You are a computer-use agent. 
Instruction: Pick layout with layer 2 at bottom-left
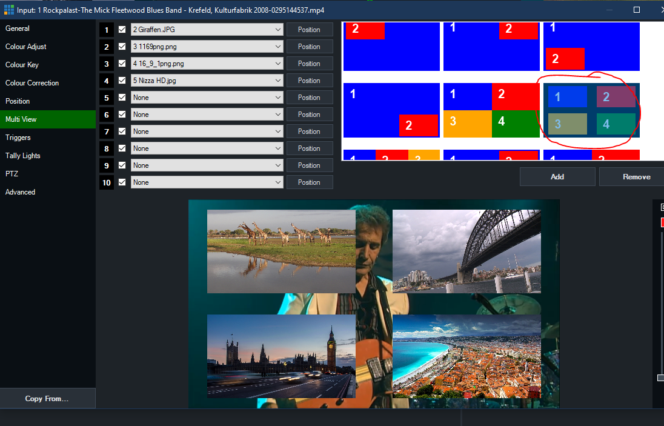(x=591, y=47)
